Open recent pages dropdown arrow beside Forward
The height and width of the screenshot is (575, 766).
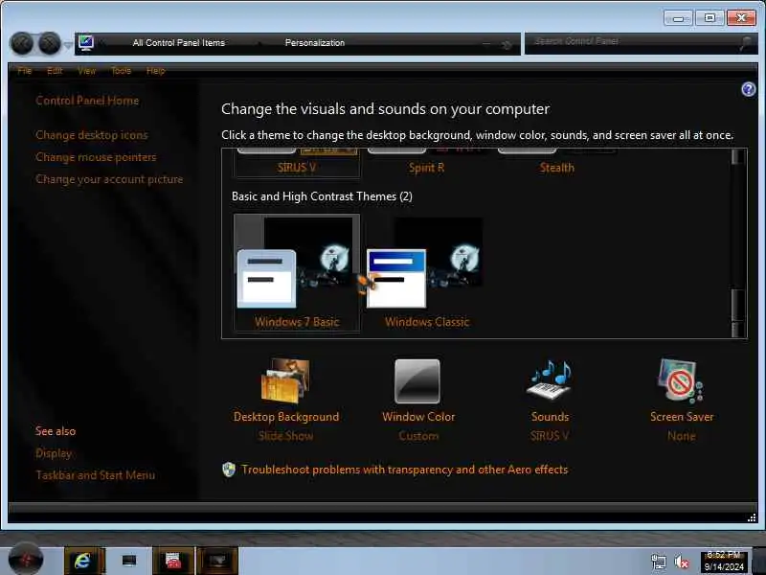[68, 44]
